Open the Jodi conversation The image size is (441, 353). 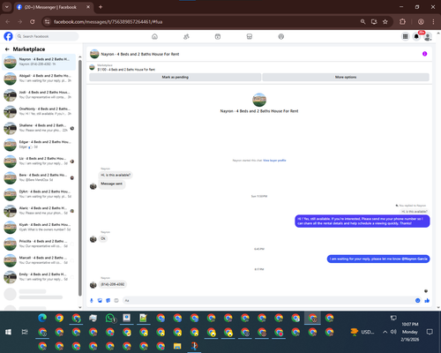(x=39, y=94)
